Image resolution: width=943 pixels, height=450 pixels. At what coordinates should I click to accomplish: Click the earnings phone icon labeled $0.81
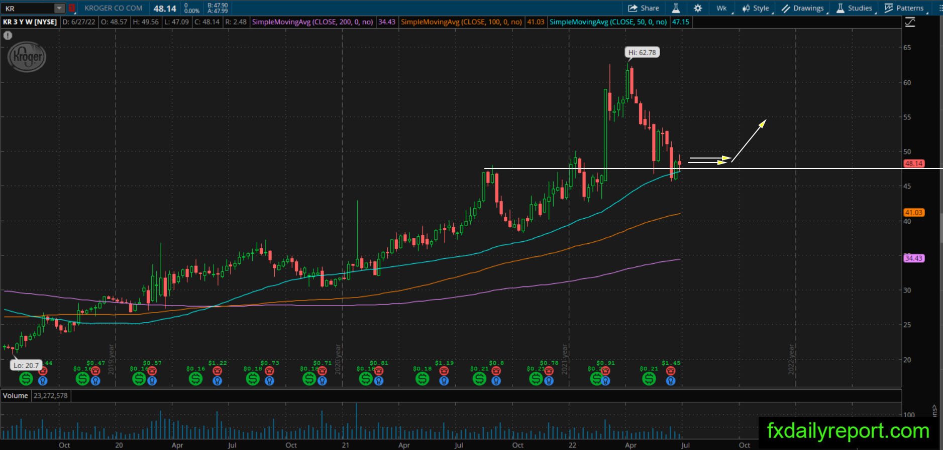[x=378, y=371]
